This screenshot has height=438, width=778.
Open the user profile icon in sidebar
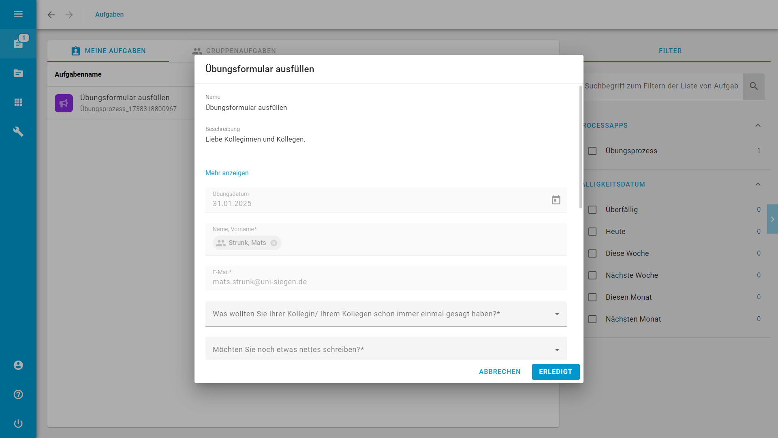[x=18, y=365]
